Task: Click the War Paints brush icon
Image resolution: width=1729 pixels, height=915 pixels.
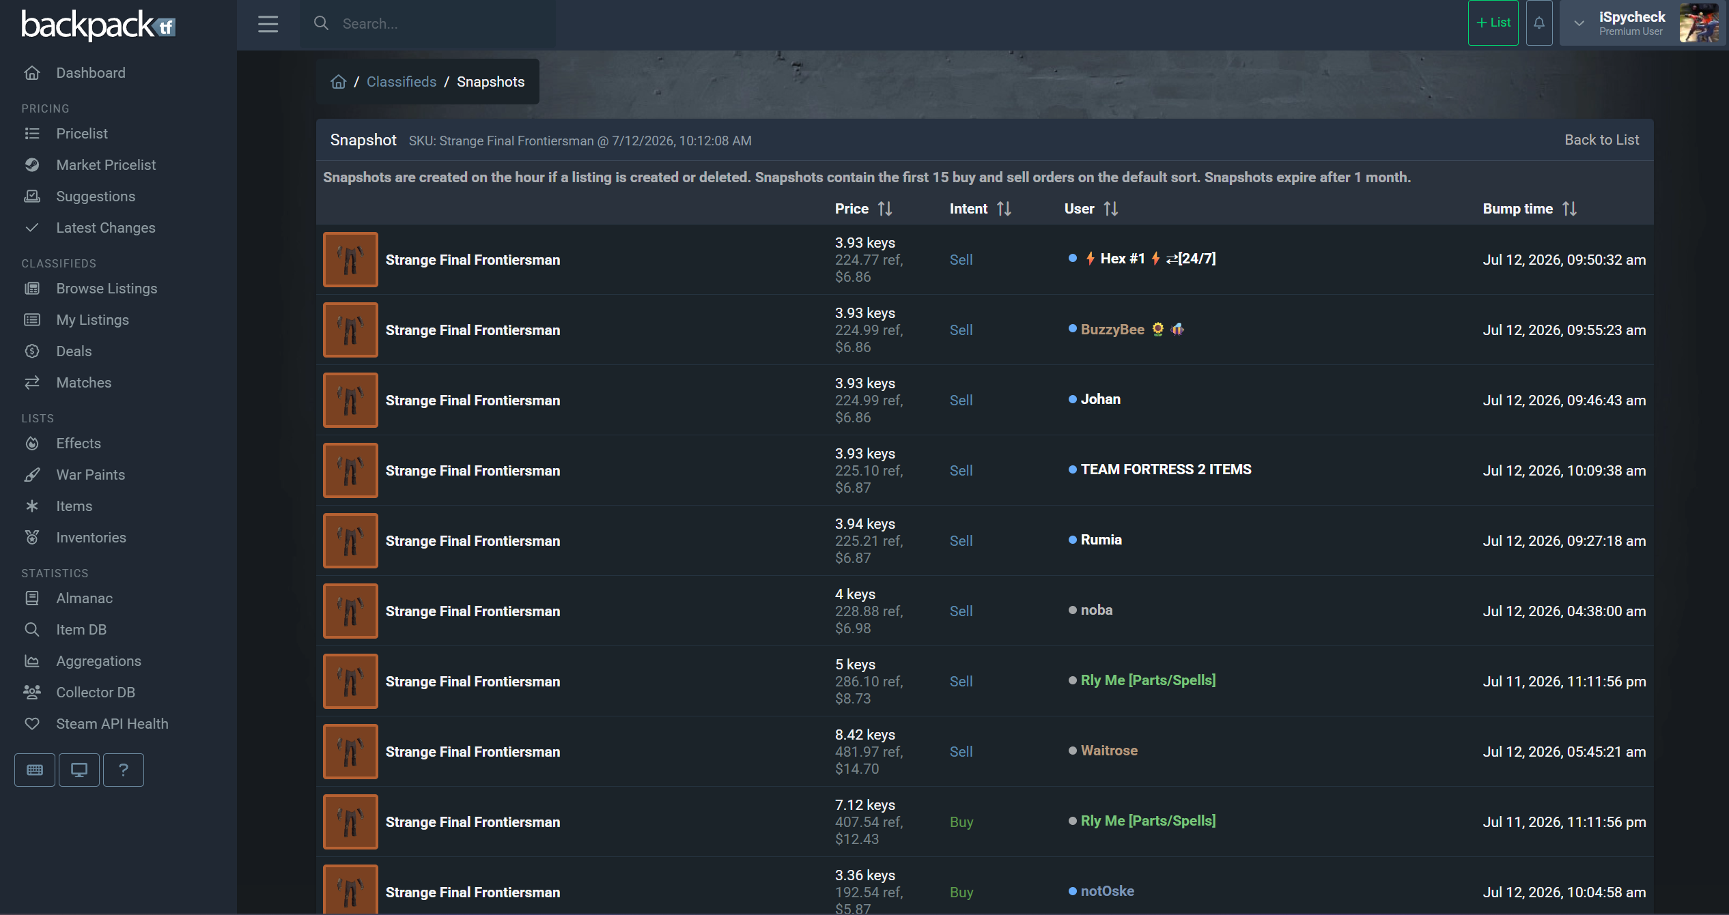Action: [32, 475]
